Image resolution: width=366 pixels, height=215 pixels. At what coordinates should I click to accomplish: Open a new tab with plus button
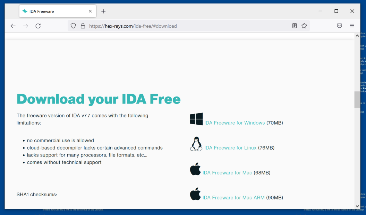[103, 11]
